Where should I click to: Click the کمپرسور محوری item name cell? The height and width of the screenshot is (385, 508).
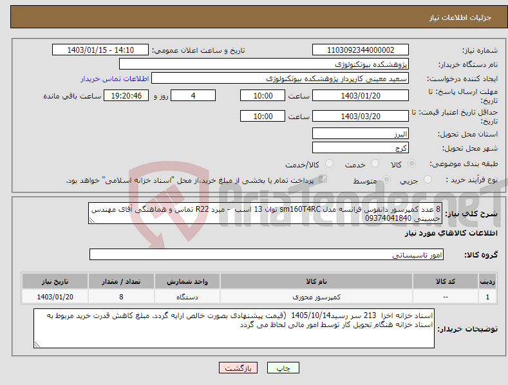[x=316, y=297]
